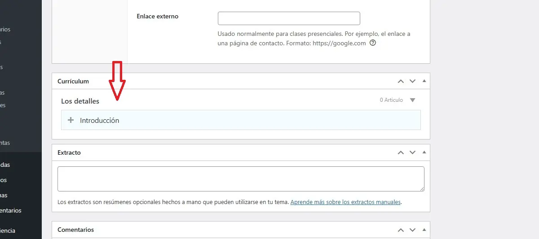Click the Enlace externo label

(x=157, y=16)
